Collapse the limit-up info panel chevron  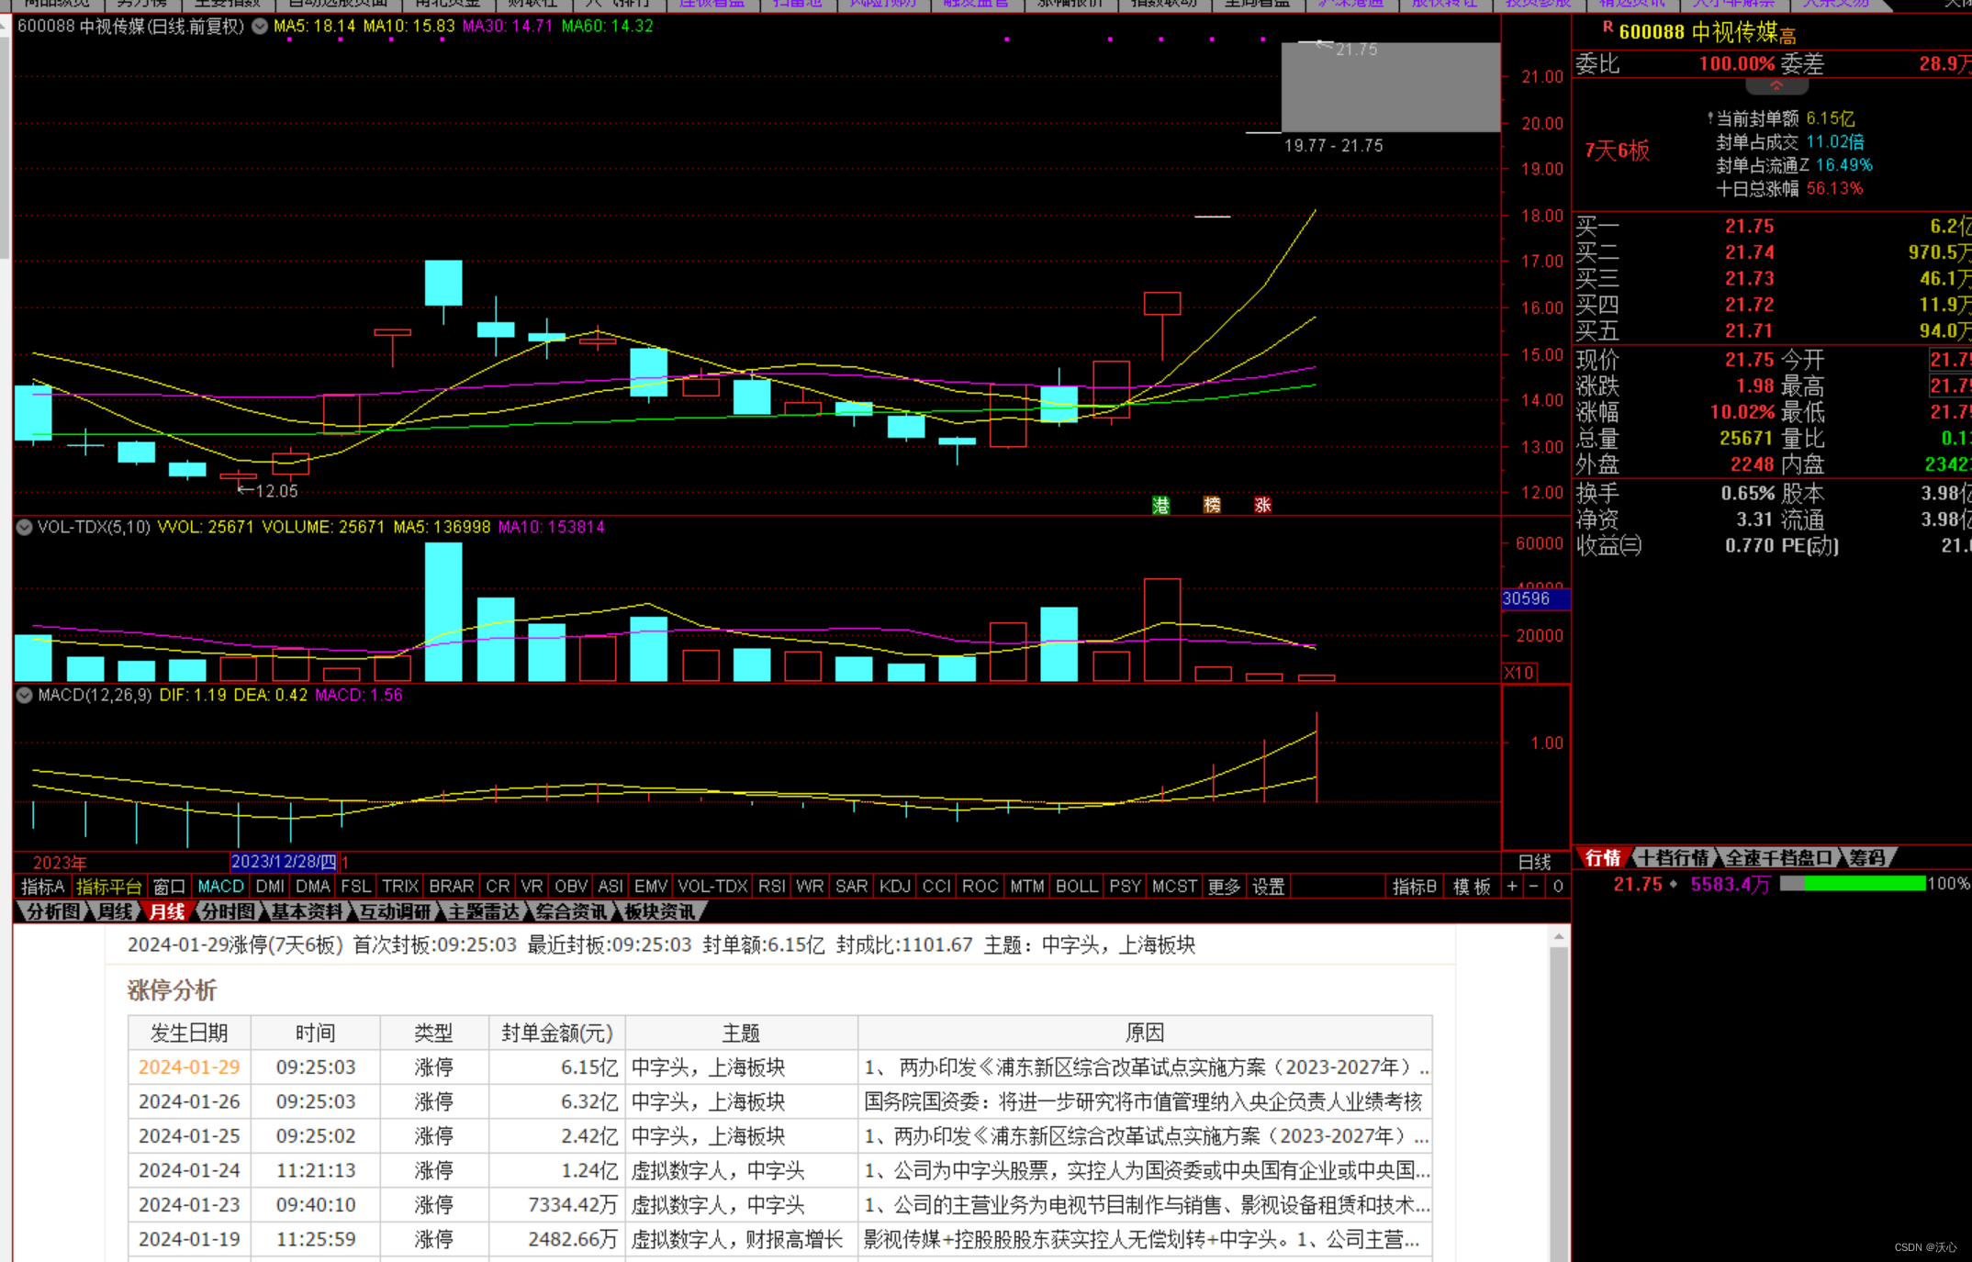(1776, 86)
